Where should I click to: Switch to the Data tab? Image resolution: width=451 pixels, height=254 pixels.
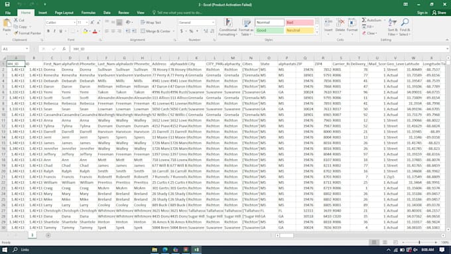click(107, 13)
